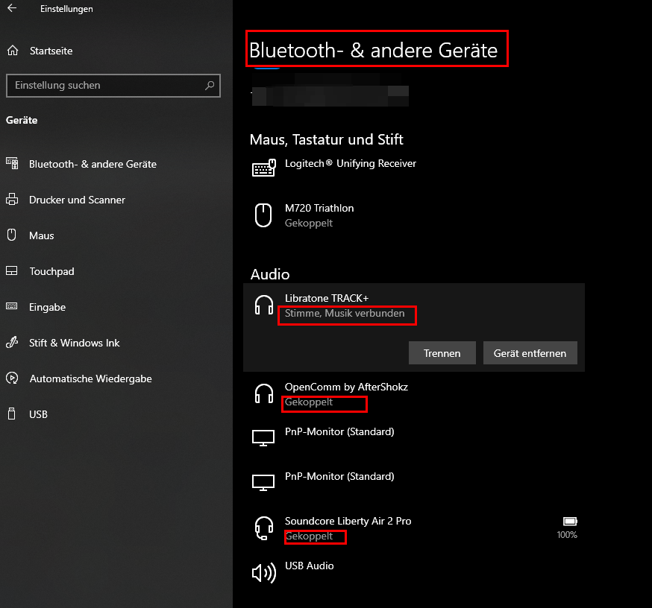Click the Bluetooth- & andere Geräte sidebar icon
Image resolution: width=652 pixels, height=608 pixels.
click(12, 163)
